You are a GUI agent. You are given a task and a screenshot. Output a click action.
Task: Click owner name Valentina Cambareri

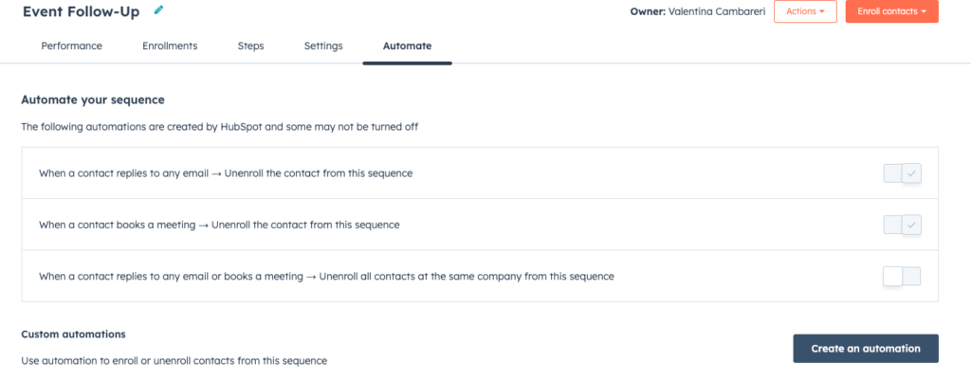pyautogui.click(x=717, y=11)
